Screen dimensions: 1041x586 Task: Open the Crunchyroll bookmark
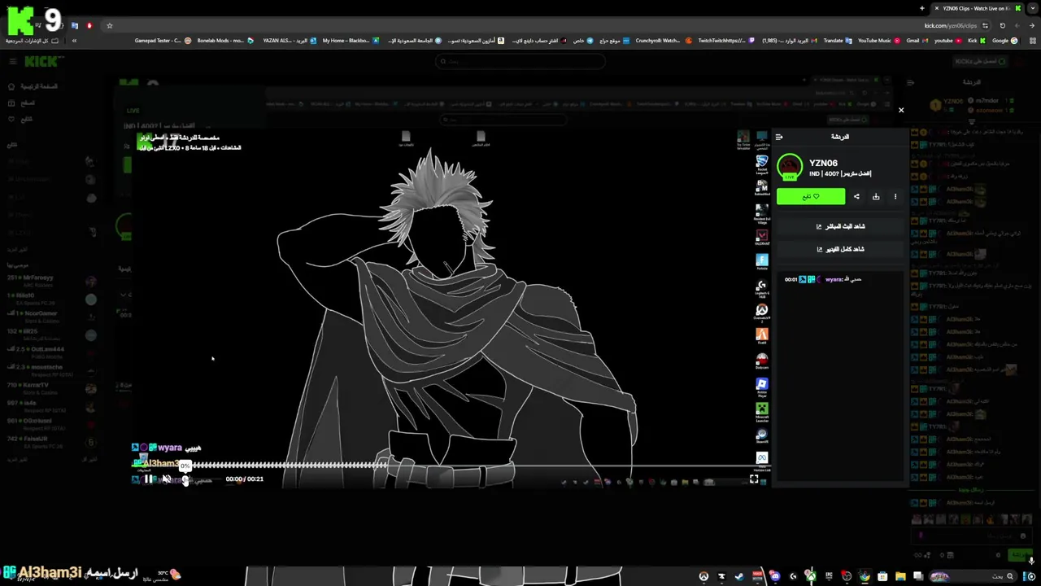coord(664,40)
